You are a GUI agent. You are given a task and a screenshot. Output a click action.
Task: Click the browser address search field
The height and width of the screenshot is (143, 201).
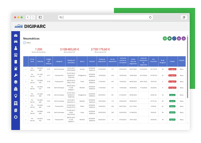click(x=105, y=17)
